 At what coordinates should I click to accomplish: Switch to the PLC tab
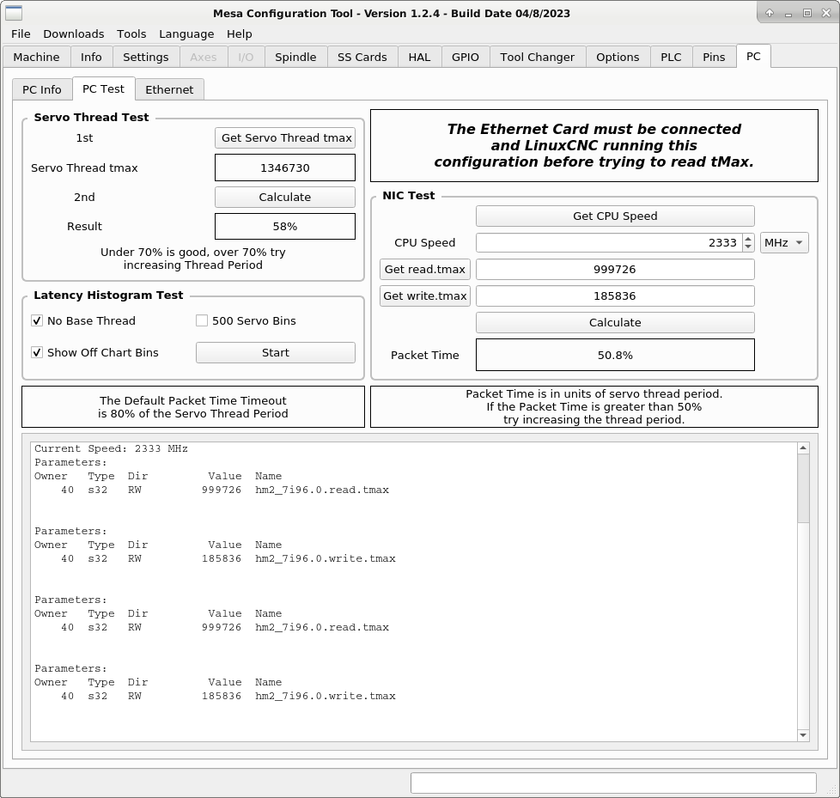(671, 57)
